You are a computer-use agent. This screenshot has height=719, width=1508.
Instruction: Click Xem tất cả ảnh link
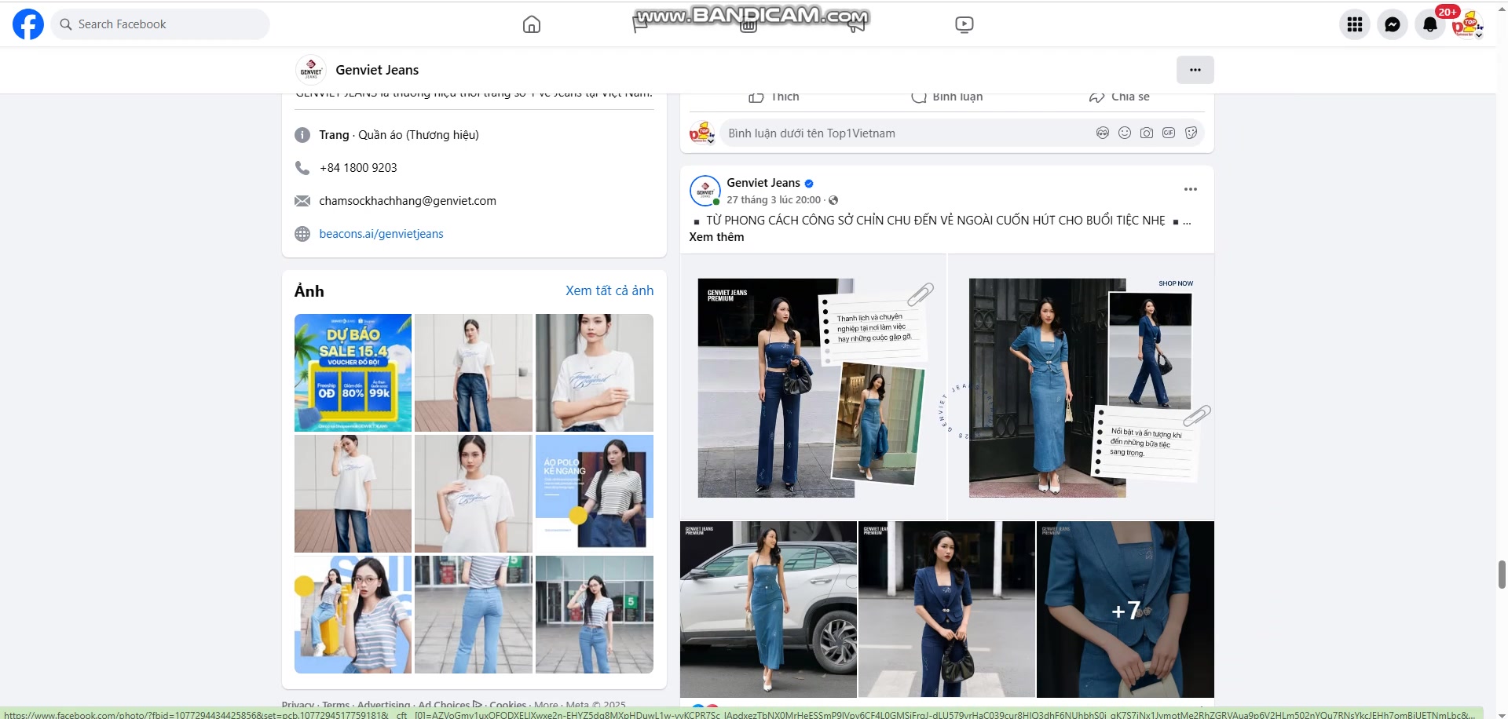[x=609, y=290]
